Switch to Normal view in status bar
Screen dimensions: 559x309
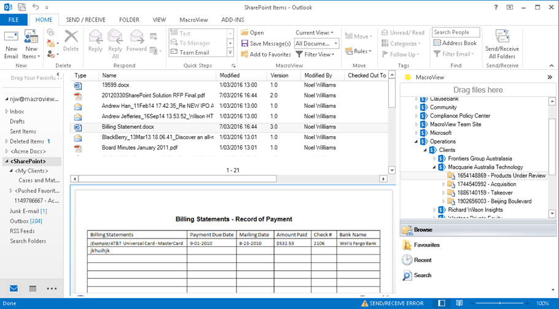click(x=441, y=303)
